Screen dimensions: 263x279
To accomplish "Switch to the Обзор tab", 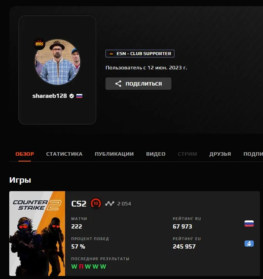I will pos(25,154).
